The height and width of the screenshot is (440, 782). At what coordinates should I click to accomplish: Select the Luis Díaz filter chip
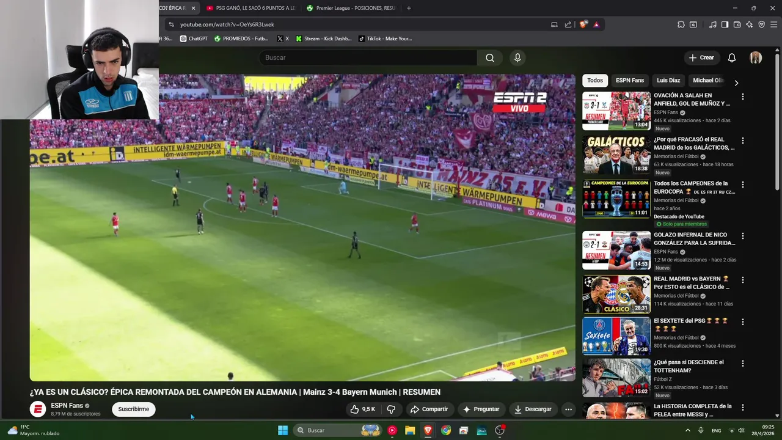[x=668, y=81]
